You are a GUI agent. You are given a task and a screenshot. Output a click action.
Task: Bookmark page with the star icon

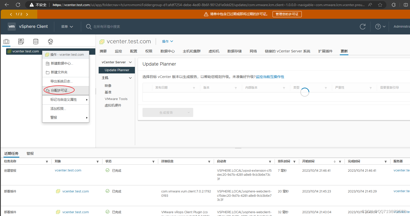click(x=380, y=5)
